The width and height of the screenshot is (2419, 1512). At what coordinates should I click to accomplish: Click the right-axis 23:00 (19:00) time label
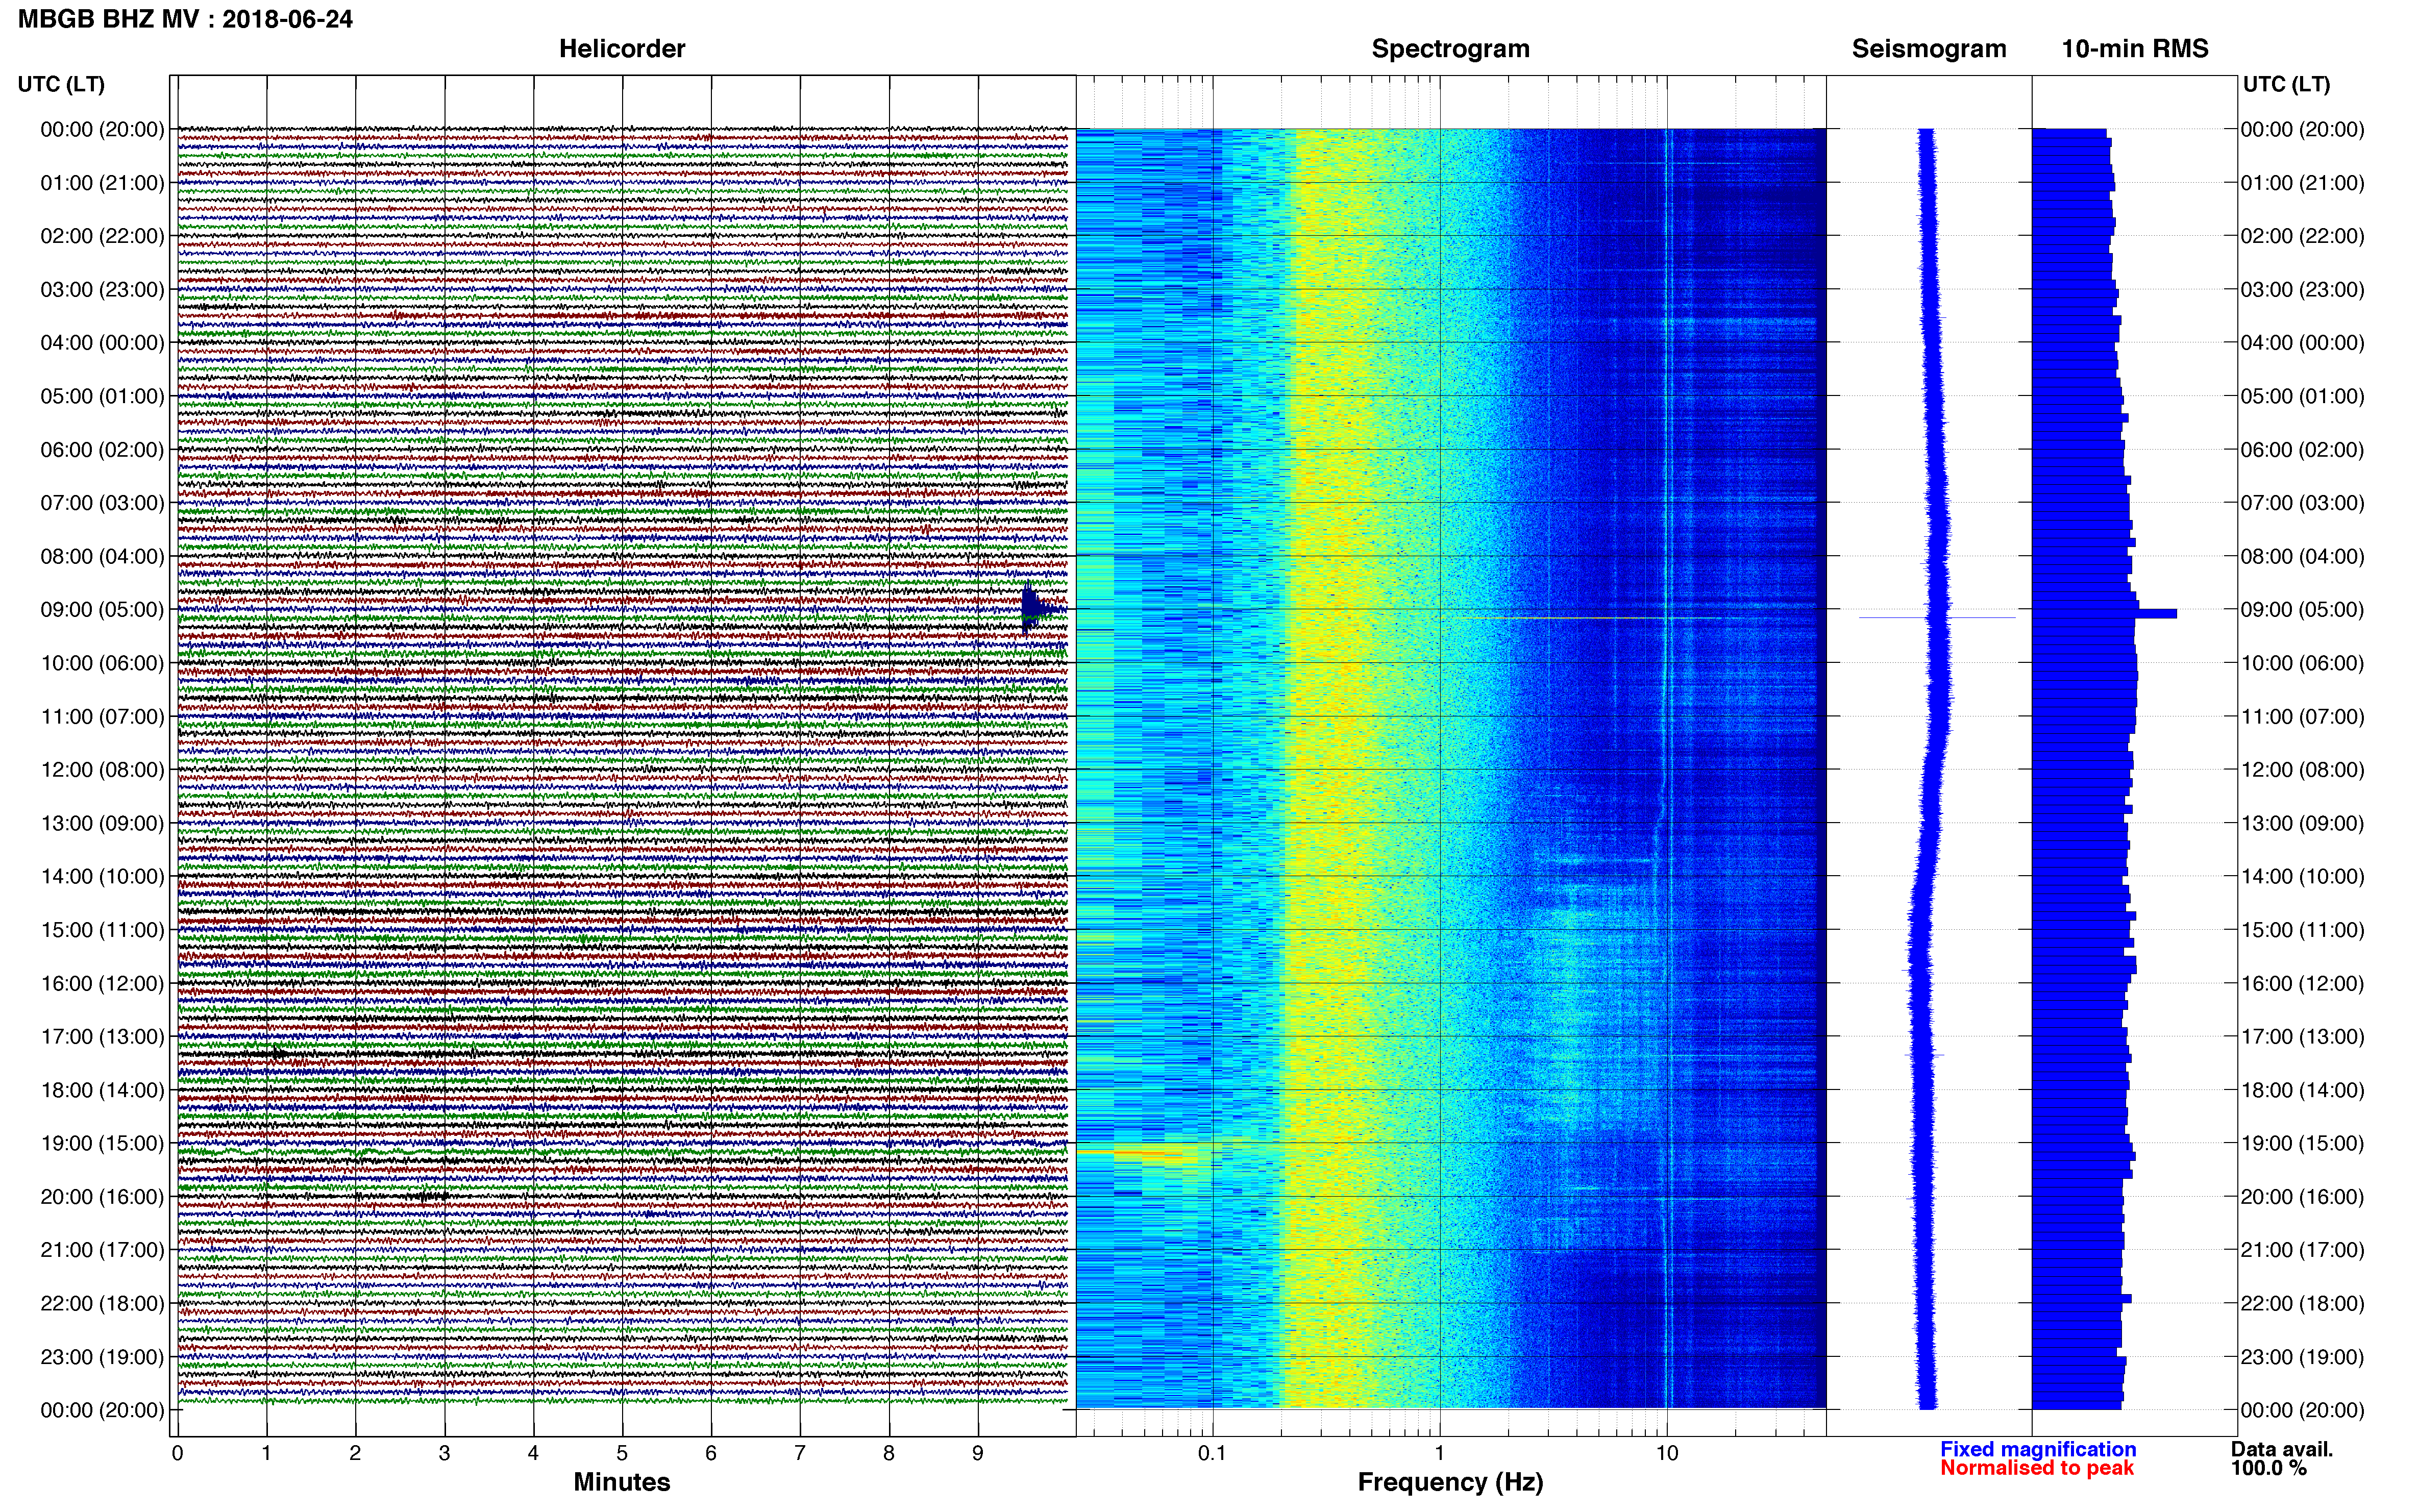click(2302, 1356)
